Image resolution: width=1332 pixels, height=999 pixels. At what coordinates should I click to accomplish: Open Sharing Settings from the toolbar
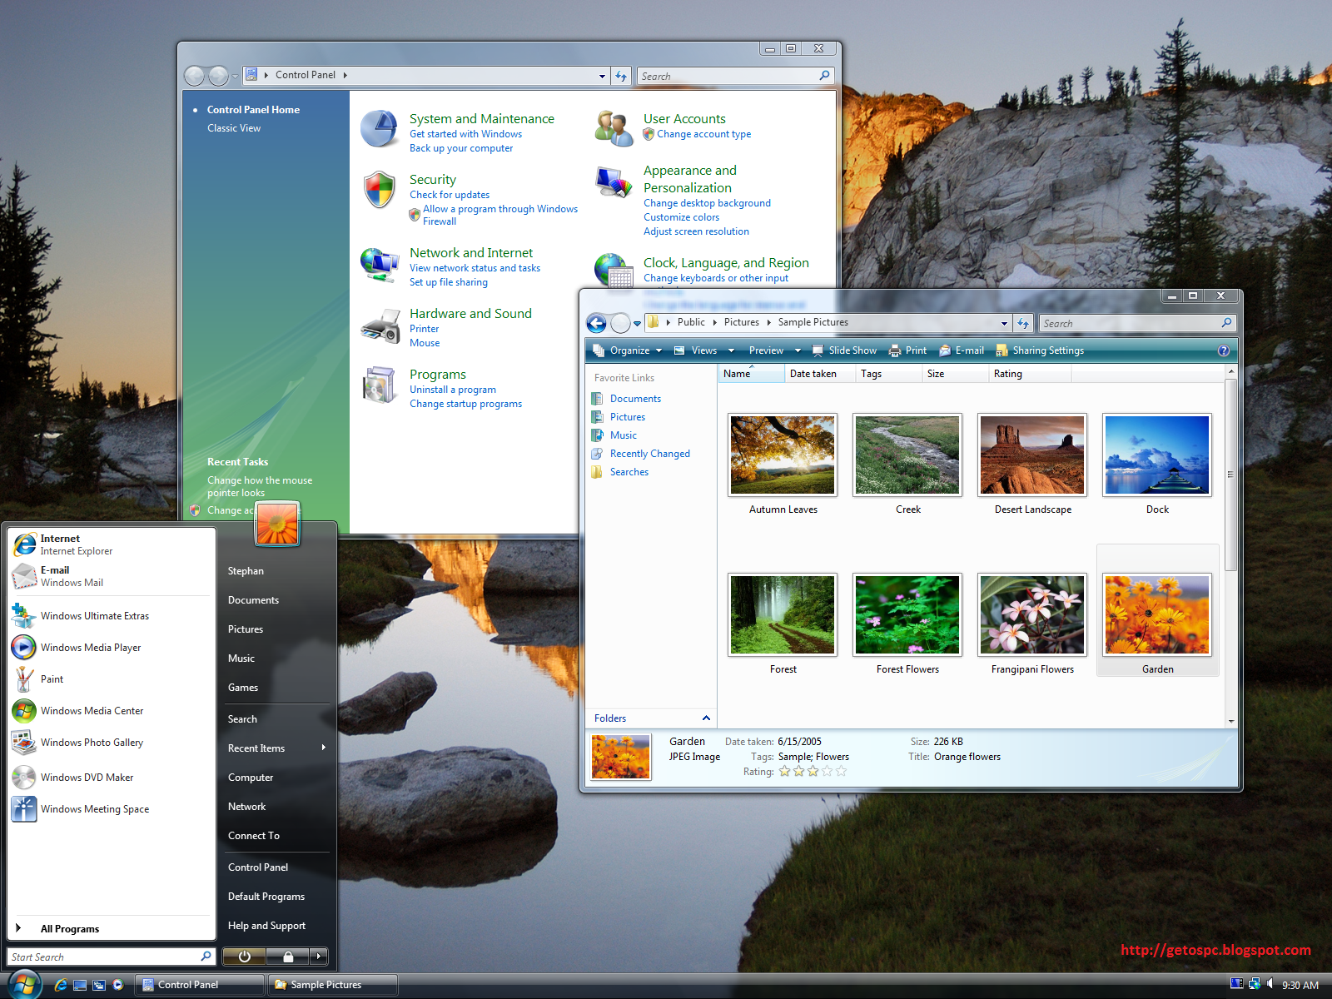point(1039,350)
